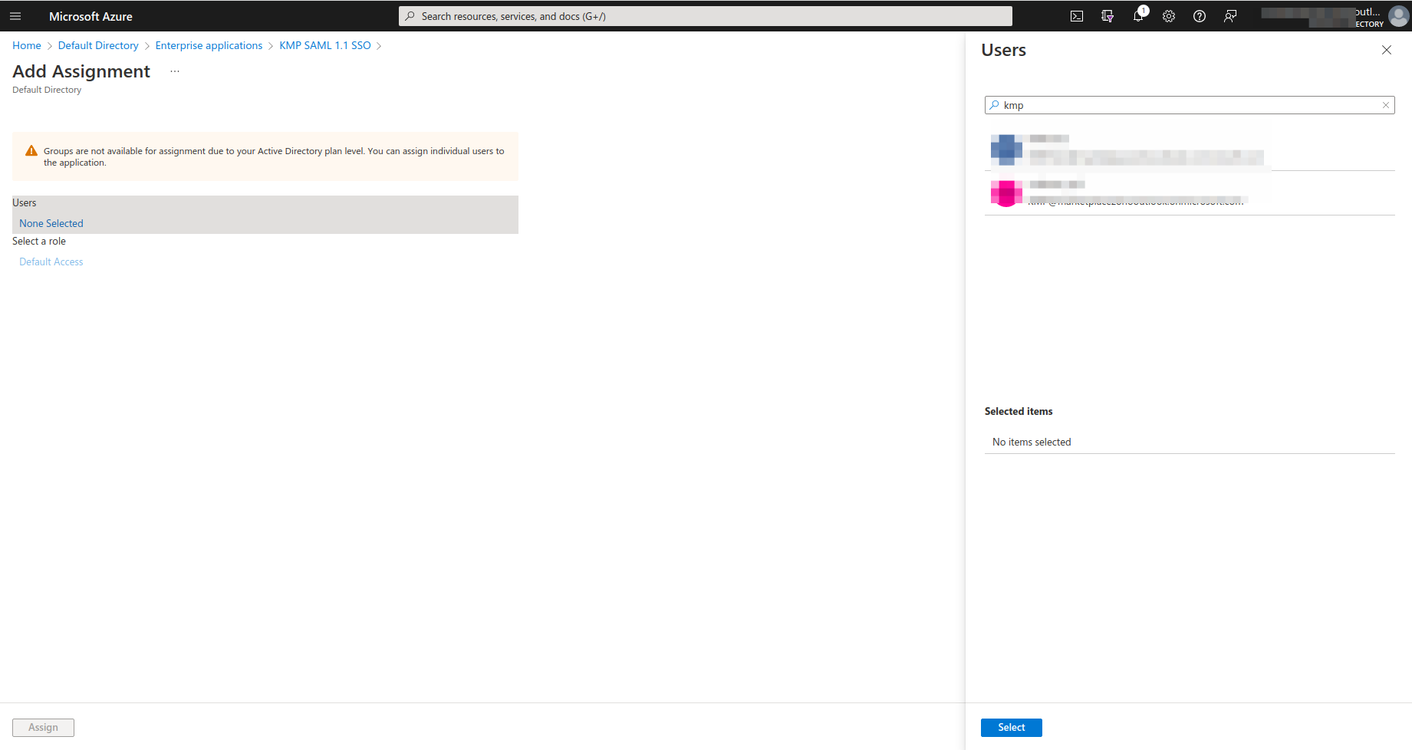Viewport: 1412px width, 750px height.
Task: Click the No items selected text
Action: (x=1032, y=442)
